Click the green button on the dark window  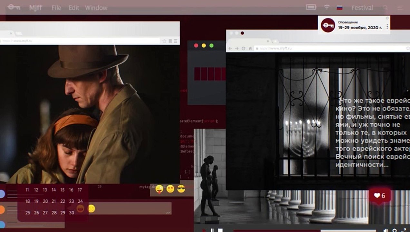[x=211, y=45]
